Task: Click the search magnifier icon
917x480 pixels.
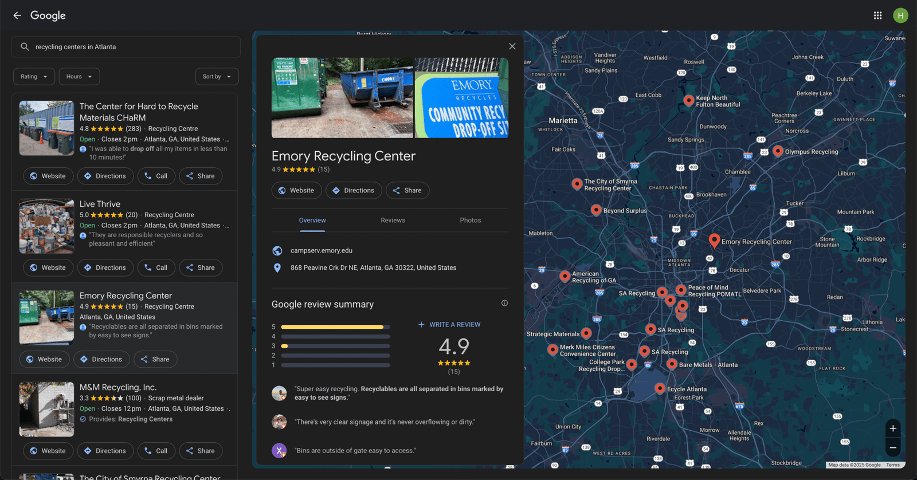Action: tap(25, 47)
